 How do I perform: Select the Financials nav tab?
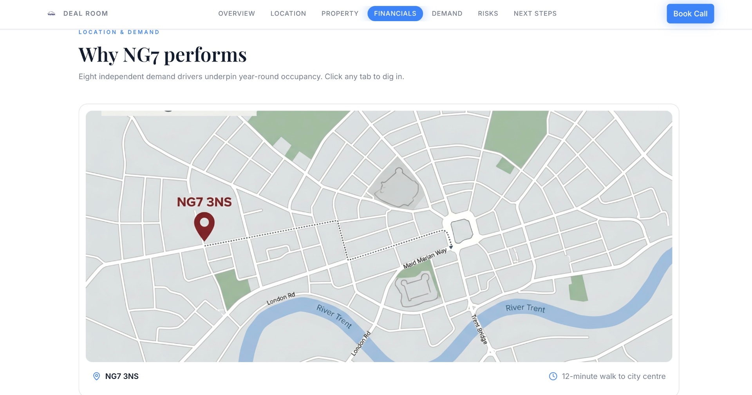point(395,13)
